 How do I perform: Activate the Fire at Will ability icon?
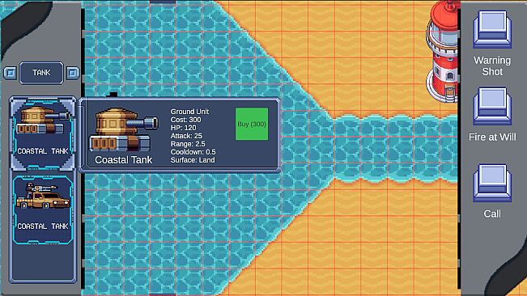pos(492,106)
